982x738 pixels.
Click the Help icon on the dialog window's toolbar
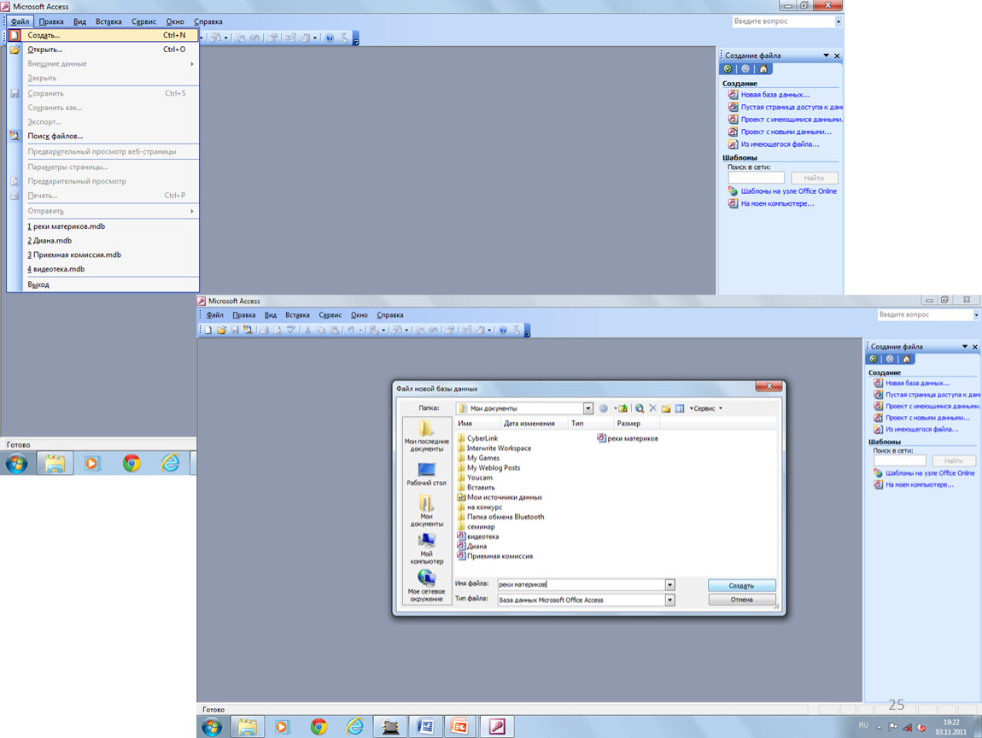(503, 331)
